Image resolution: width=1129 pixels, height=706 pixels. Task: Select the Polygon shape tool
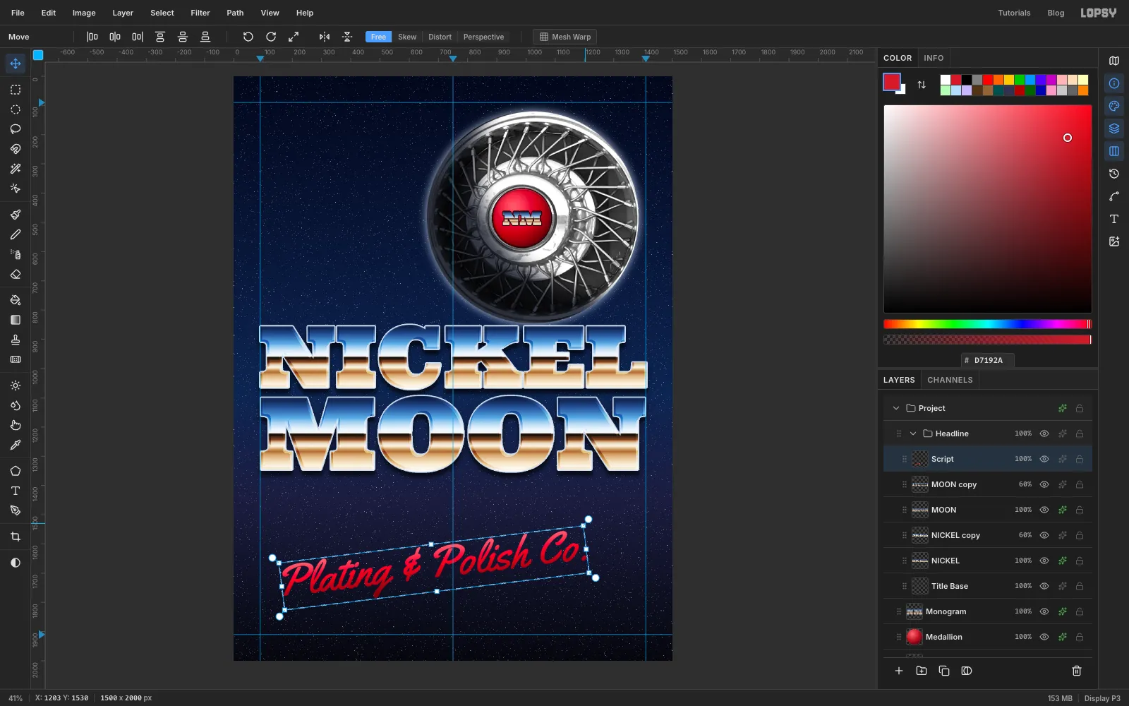(x=16, y=471)
